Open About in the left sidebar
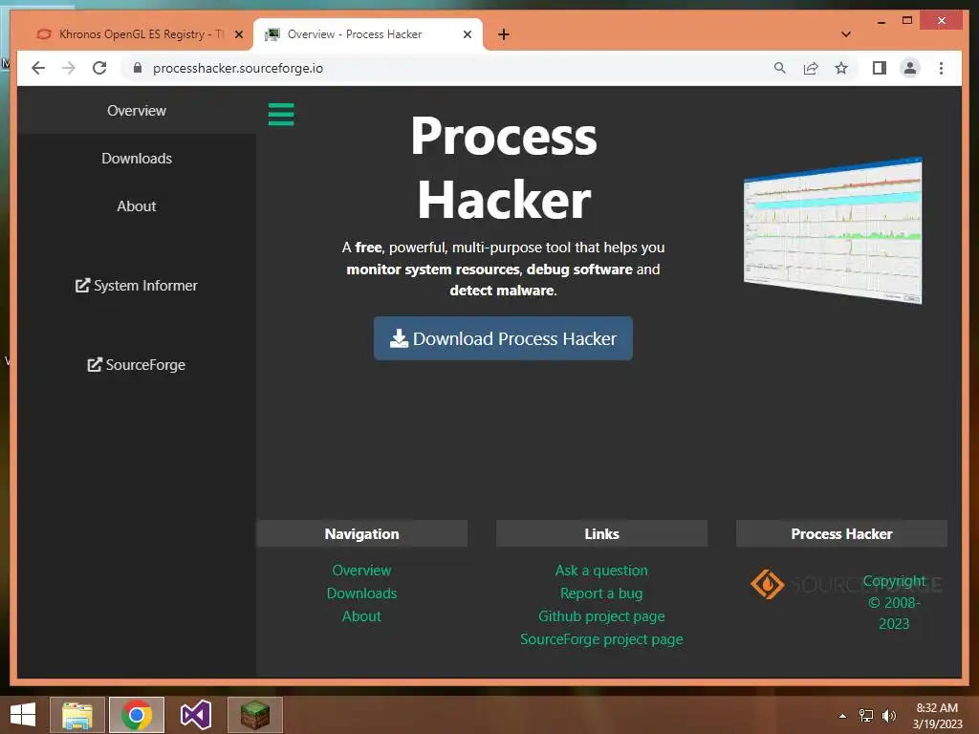The height and width of the screenshot is (734, 979). pos(137,206)
